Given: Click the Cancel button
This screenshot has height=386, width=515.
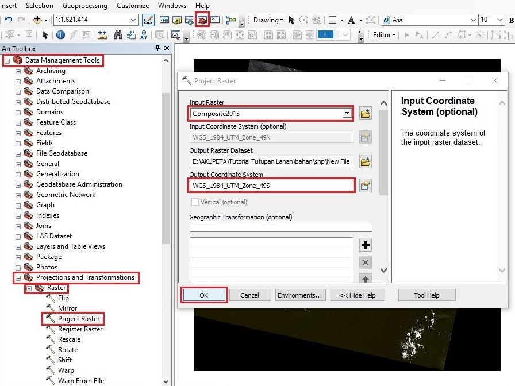Looking at the screenshot, I should [x=249, y=295].
